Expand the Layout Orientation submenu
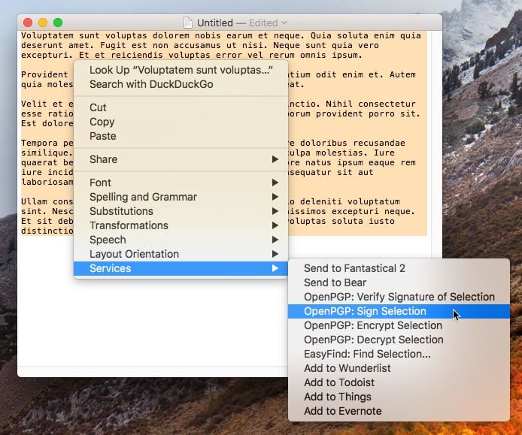Screen dimensions: 522x435 tap(181, 254)
